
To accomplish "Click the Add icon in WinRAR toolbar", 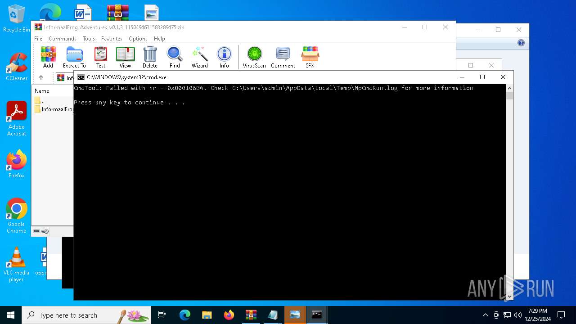I will click(x=48, y=57).
